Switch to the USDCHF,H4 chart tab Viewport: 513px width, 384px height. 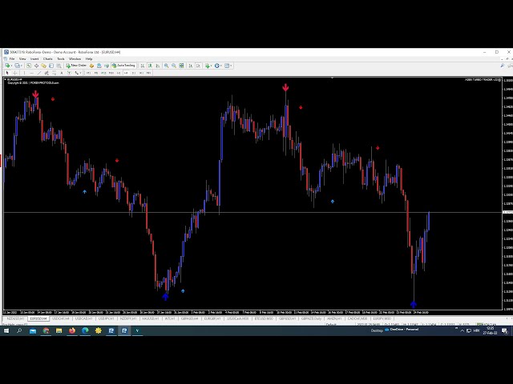(x=61, y=318)
